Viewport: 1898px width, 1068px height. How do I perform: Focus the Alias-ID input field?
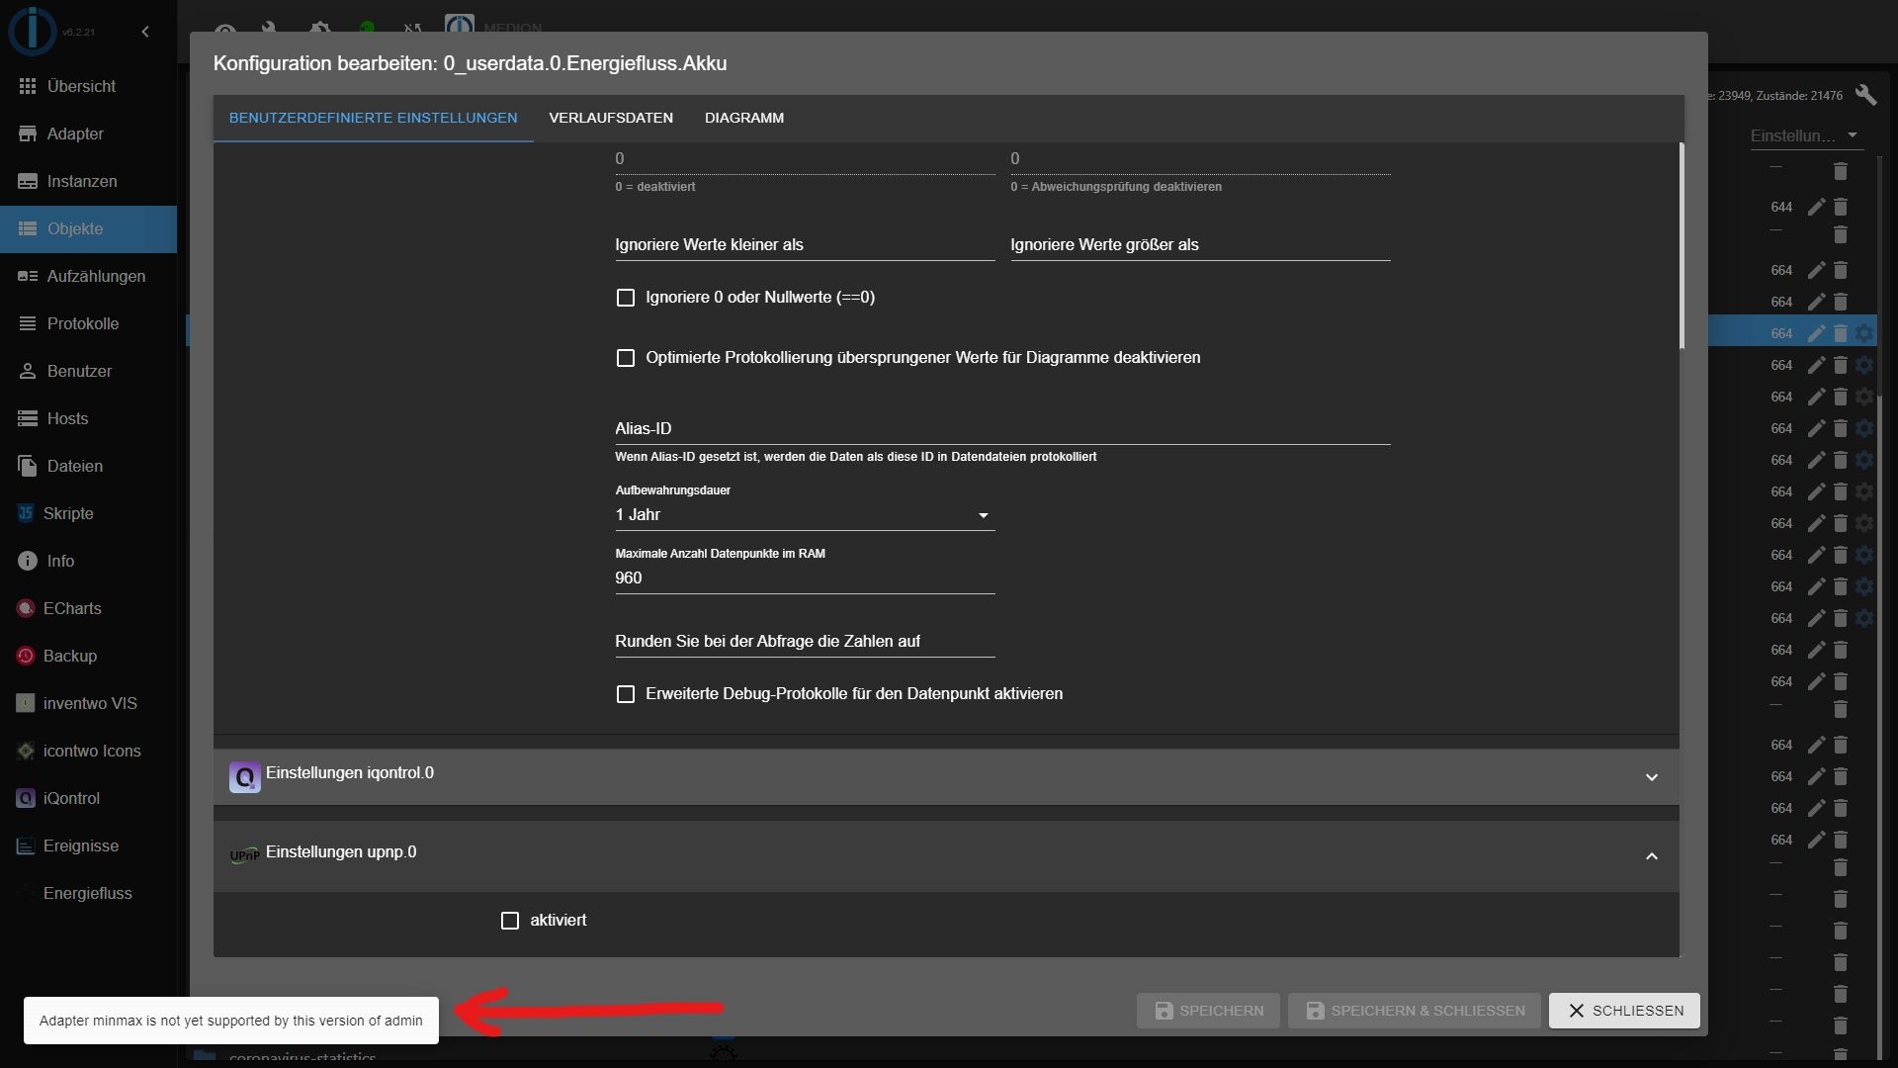click(1002, 429)
